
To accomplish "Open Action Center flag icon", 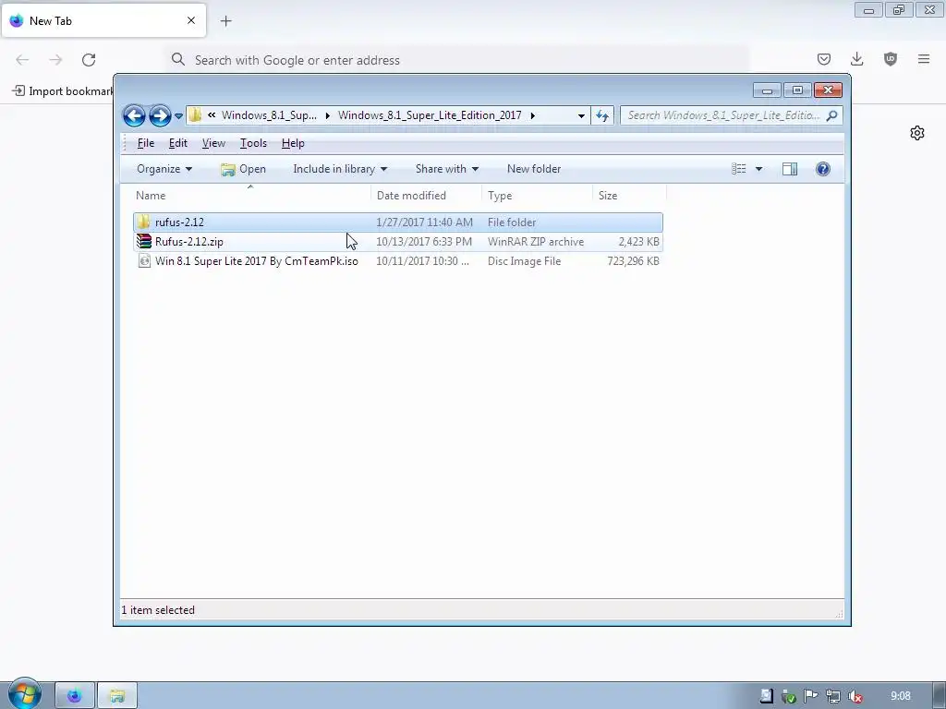I will 811,696.
